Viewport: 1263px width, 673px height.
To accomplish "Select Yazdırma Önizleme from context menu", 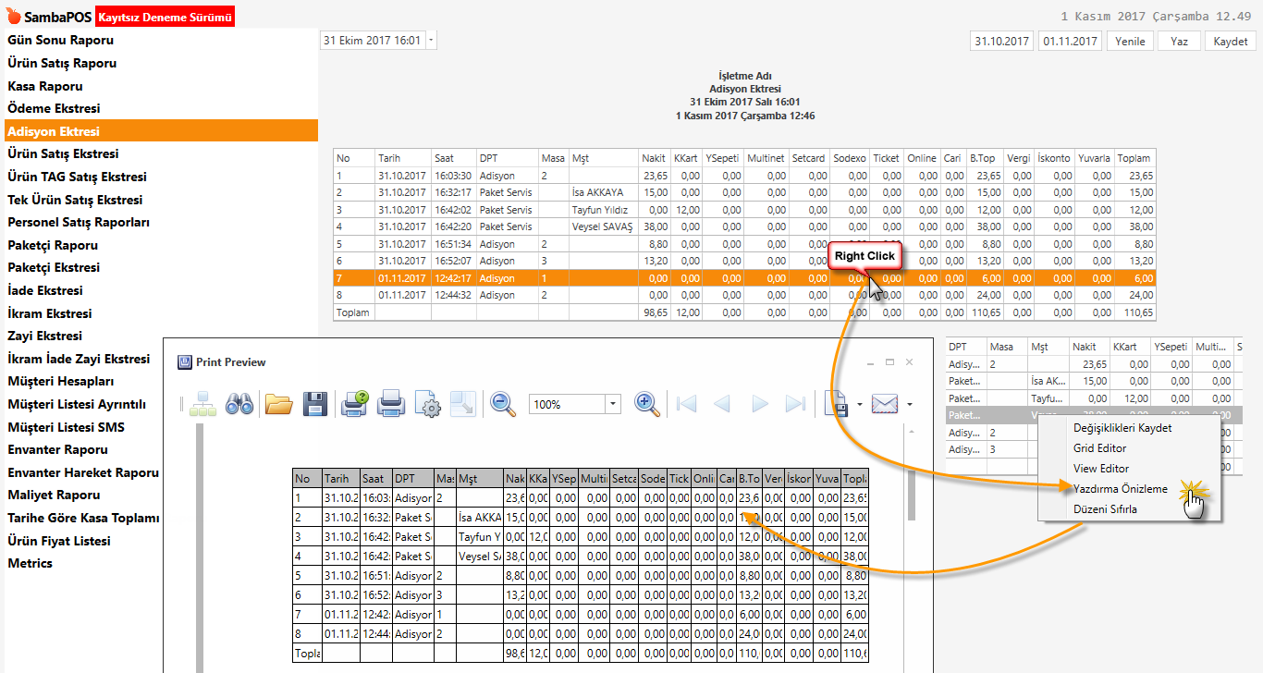I will 1120,489.
